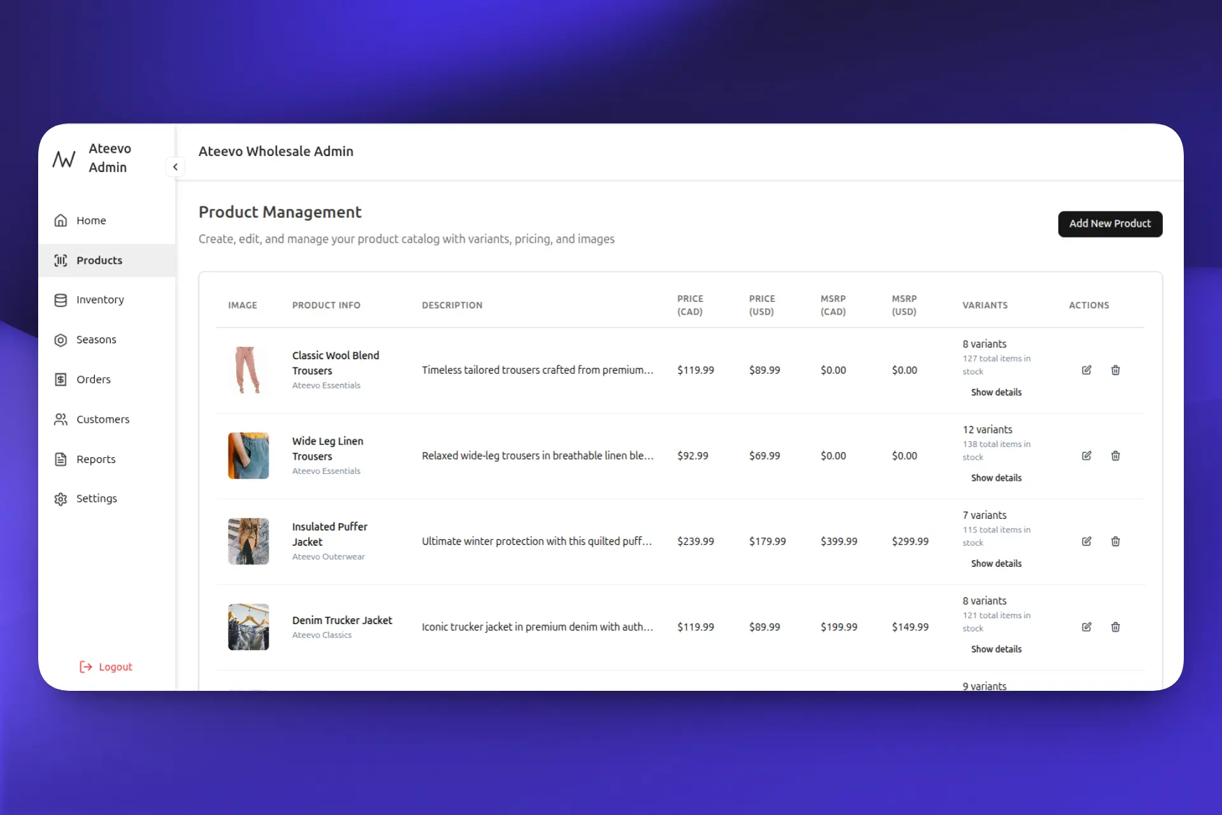Screen dimensions: 1222x815
Task: Click the Add New Product button
Action: click(1110, 224)
